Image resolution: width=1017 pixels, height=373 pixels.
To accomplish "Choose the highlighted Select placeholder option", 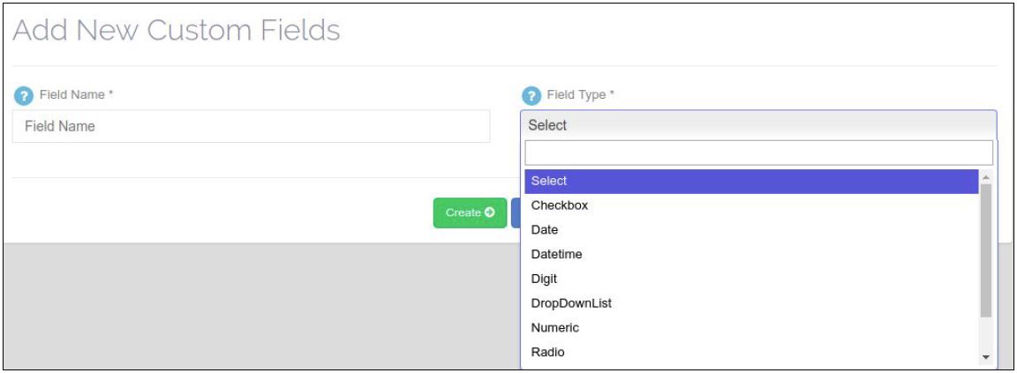I will coord(751,181).
